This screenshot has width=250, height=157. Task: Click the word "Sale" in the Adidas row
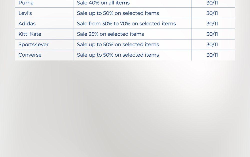tap(82, 24)
